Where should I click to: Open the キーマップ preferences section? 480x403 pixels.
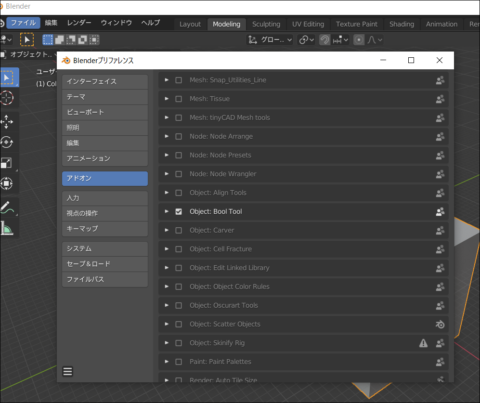click(105, 229)
